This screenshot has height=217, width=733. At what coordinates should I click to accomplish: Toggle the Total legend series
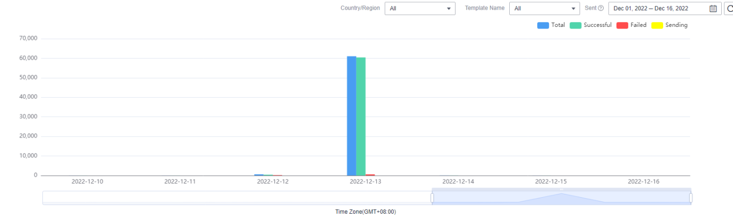point(551,25)
